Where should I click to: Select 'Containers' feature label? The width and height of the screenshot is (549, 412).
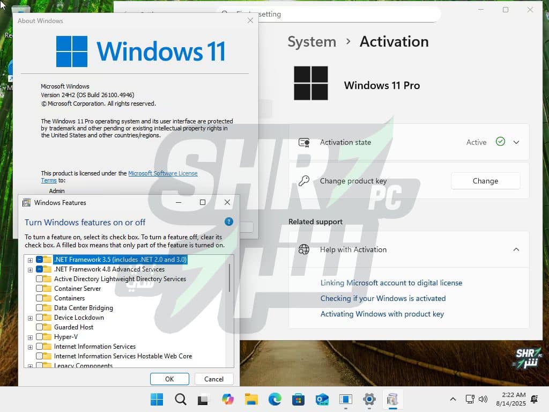tap(69, 298)
